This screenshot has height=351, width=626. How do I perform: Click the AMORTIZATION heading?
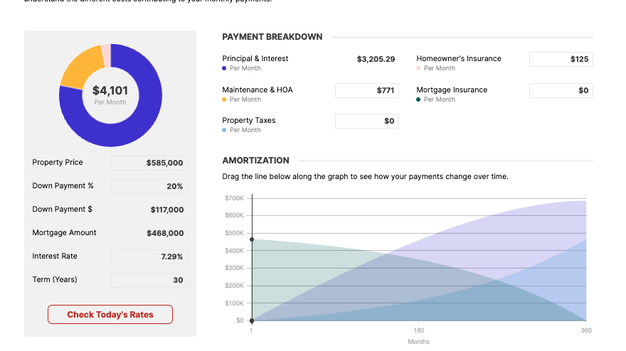[x=255, y=161]
